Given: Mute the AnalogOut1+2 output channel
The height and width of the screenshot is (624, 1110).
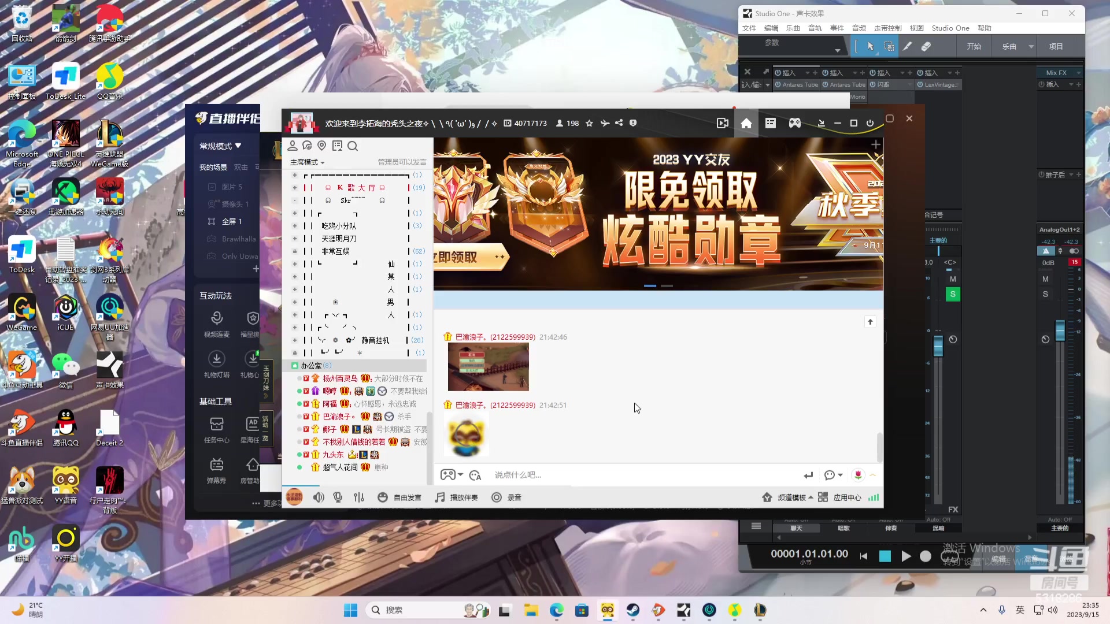Looking at the screenshot, I should tap(1045, 279).
